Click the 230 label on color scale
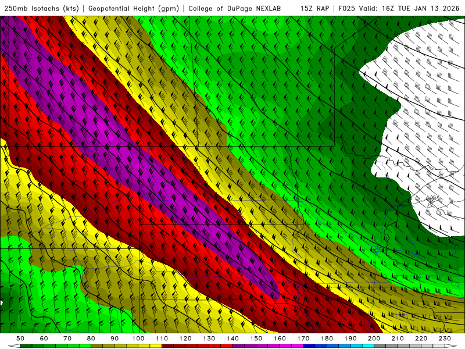The height and width of the screenshot is (349, 465). [x=445, y=339]
